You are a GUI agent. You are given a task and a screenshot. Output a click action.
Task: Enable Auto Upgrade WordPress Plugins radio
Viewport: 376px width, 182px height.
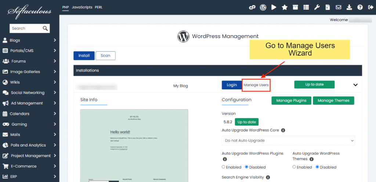[x=224, y=167]
